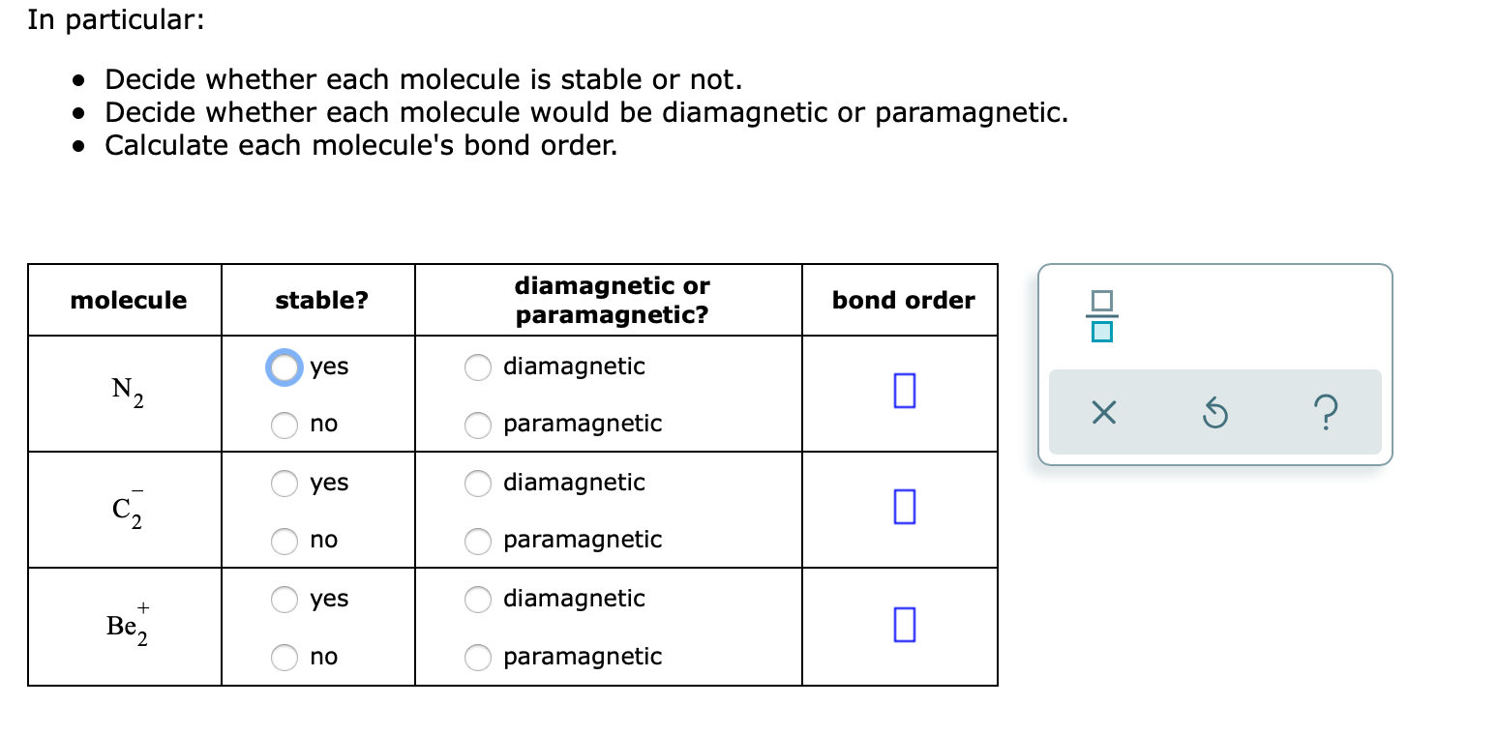
Task: Mark Be2+ as paramagnetic
Action: click(x=478, y=658)
